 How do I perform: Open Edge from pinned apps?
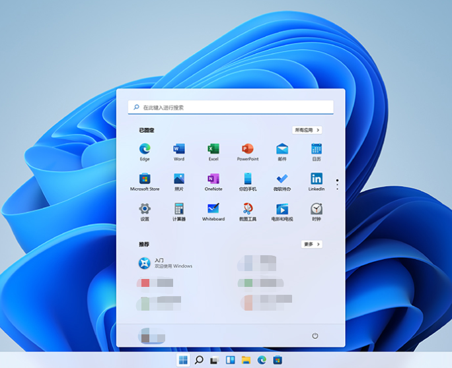(x=145, y=152)
